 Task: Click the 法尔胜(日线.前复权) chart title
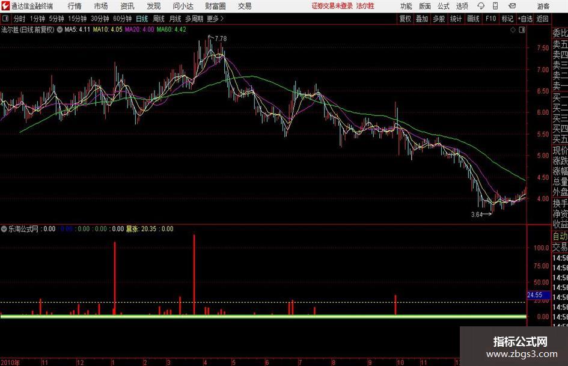[28, 29]
